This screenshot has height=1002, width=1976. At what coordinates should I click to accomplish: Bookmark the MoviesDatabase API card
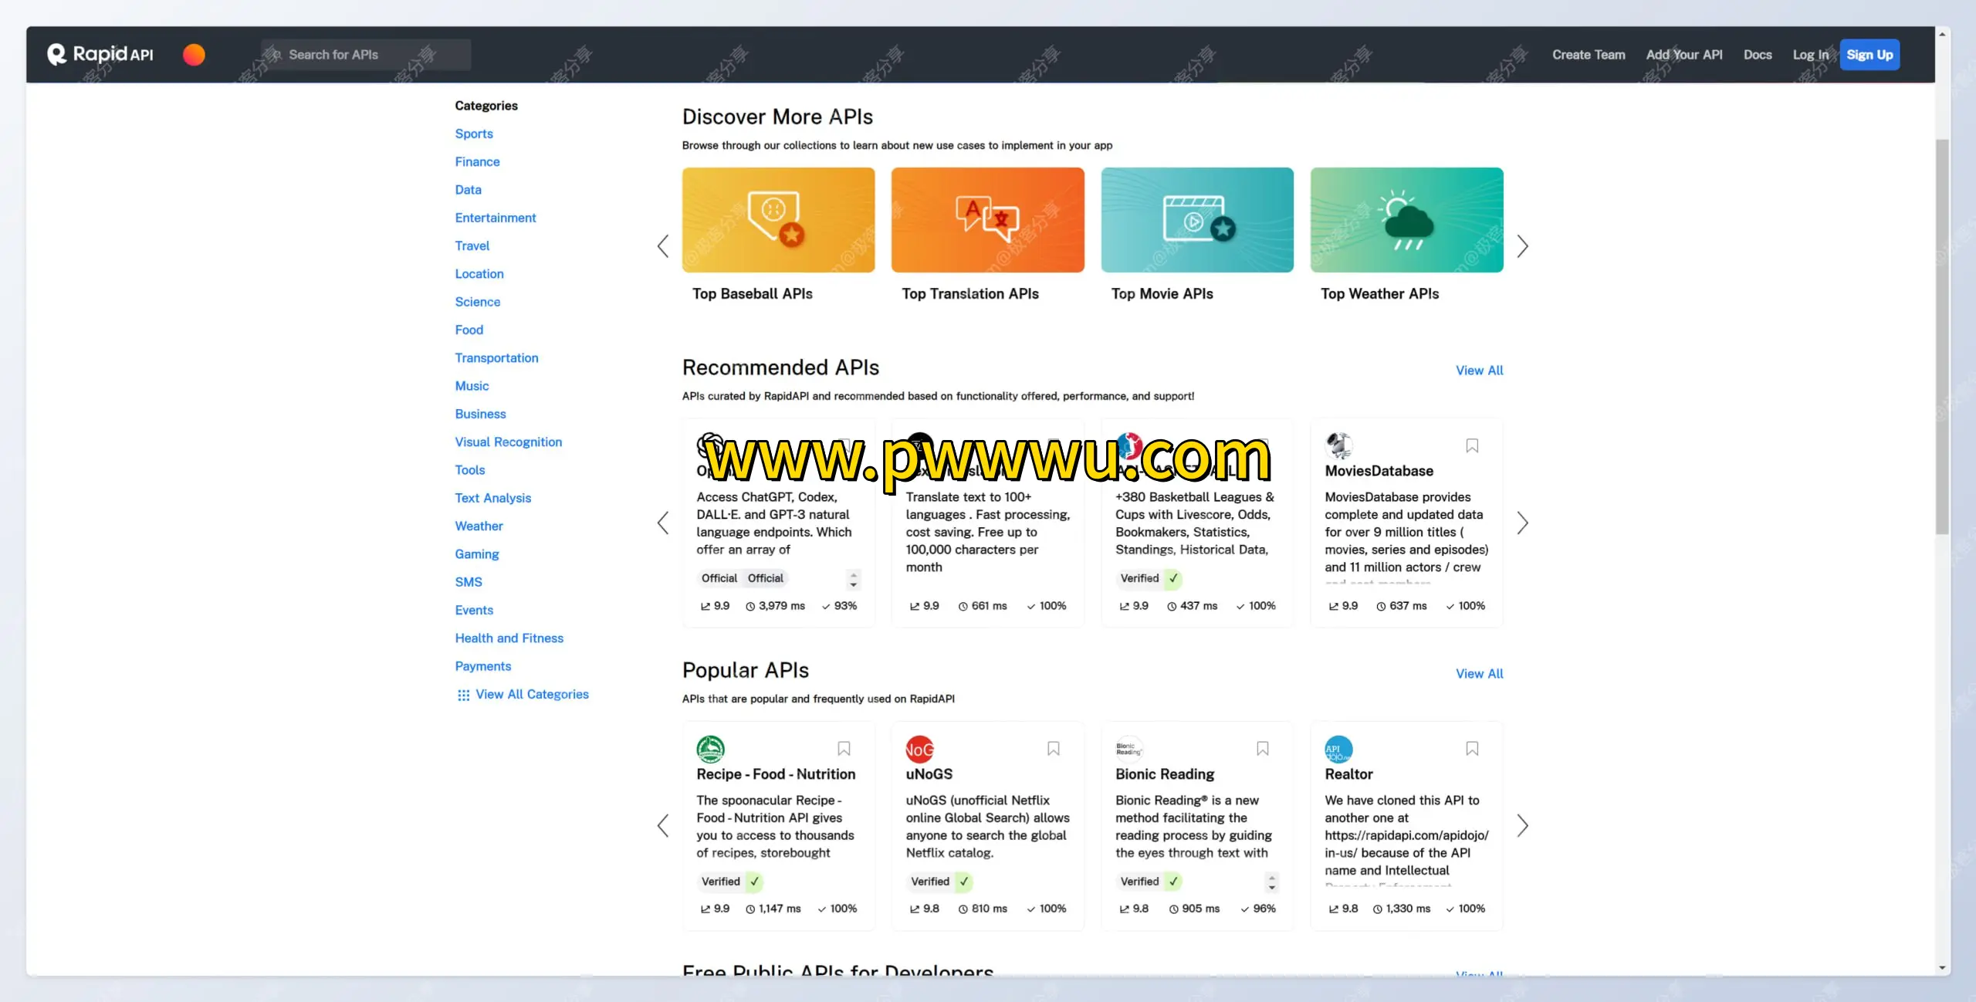(1472, 445)
